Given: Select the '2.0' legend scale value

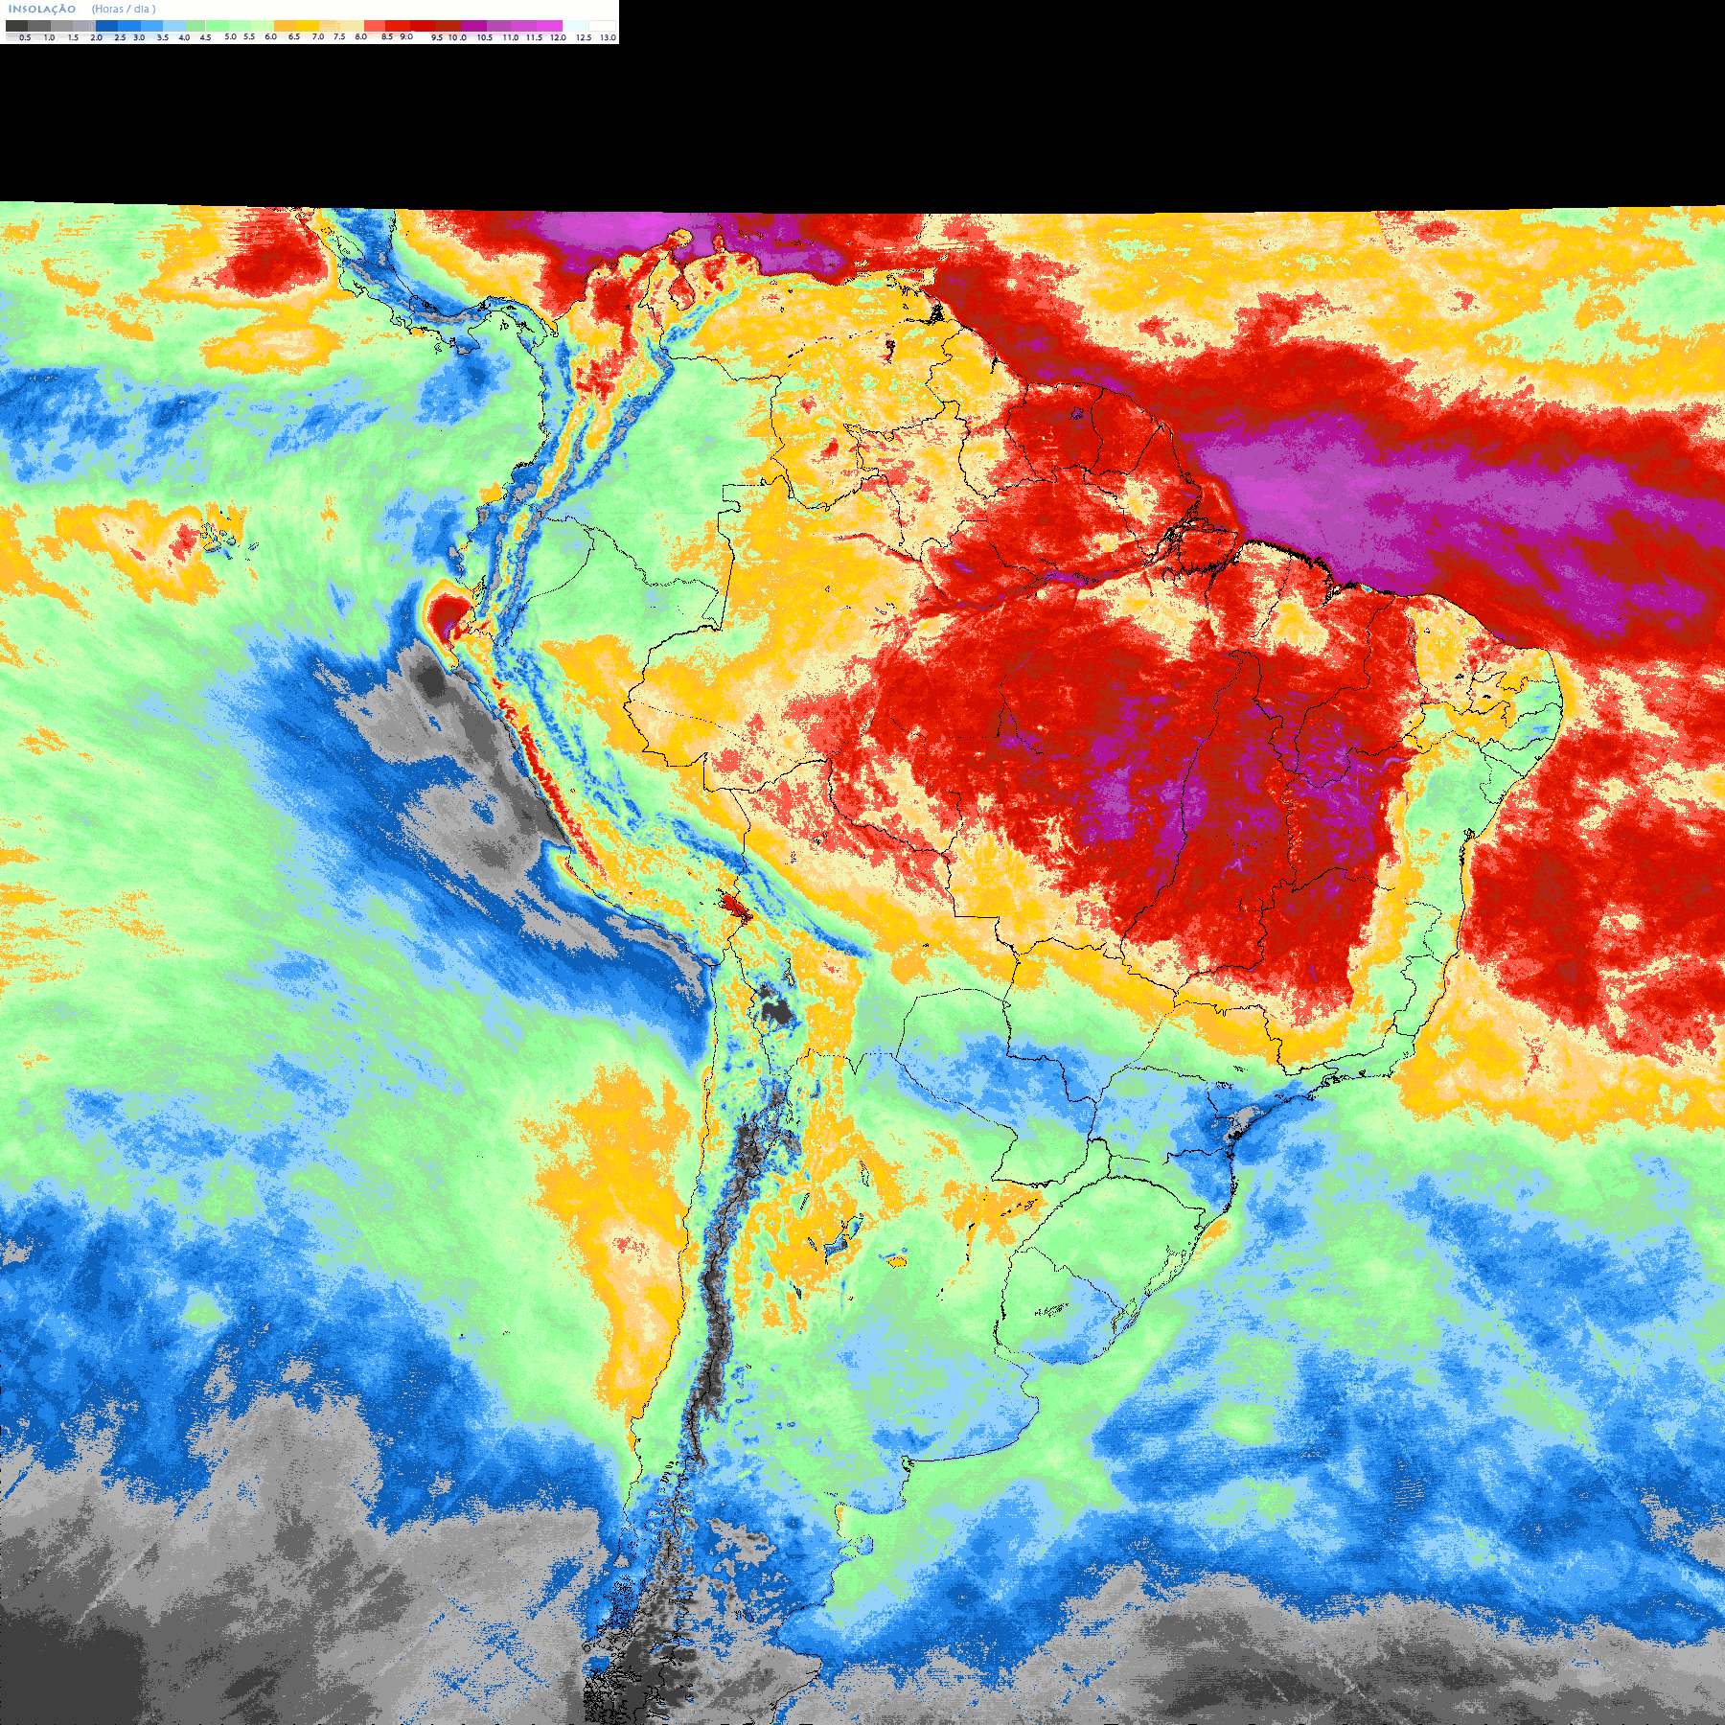Looking at the screenshot, I should [97, 37].
